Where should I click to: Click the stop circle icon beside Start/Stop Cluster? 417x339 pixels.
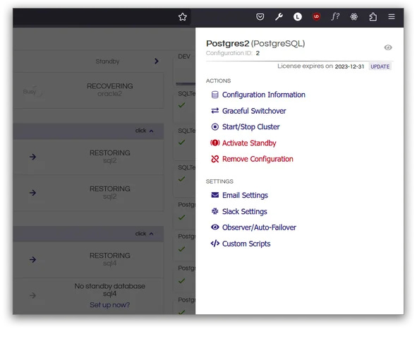point(215,126)
